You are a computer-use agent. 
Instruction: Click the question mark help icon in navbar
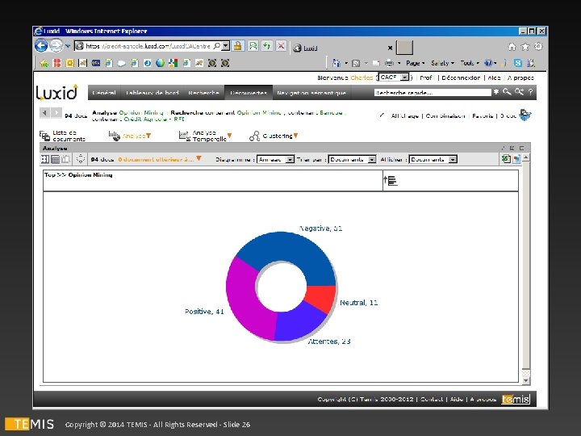tap(531, 91)
